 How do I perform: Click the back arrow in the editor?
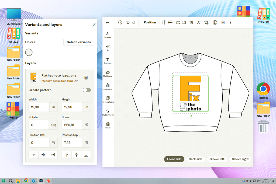(108, 23)
